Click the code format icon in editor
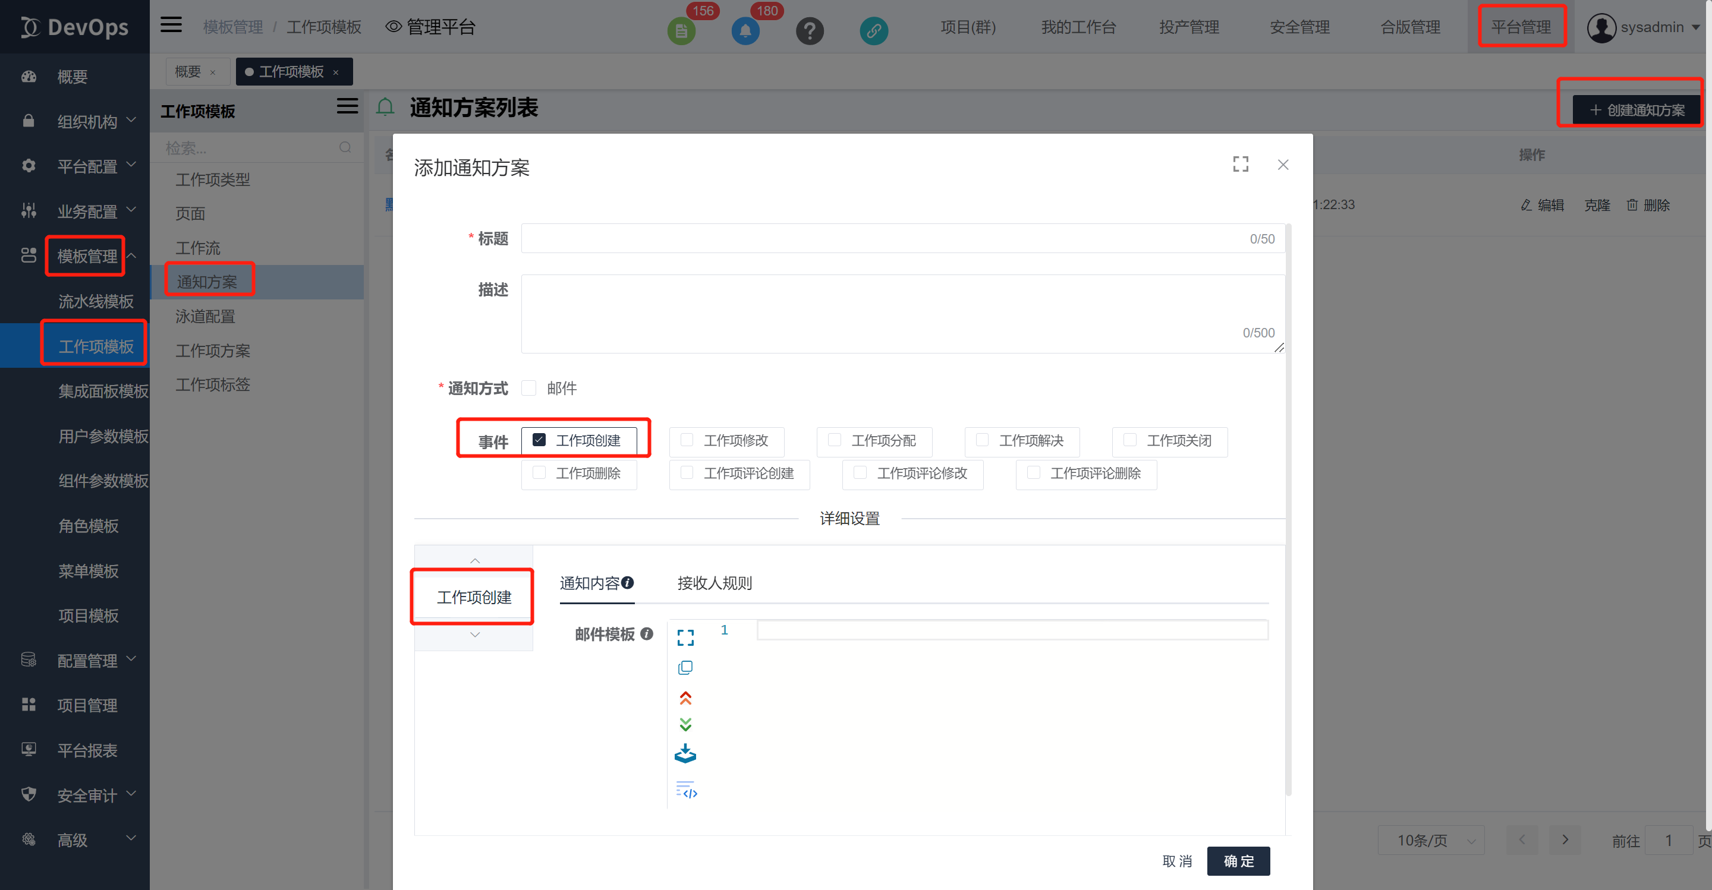The height and width of the screenshot is (890, 1712). pyautogui.click(x=687, y=790)
